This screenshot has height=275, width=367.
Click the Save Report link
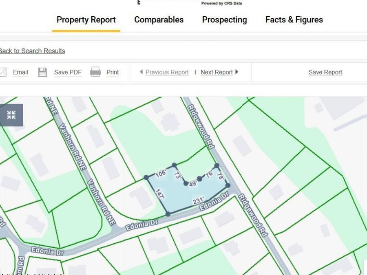click(x=325, y=72)
